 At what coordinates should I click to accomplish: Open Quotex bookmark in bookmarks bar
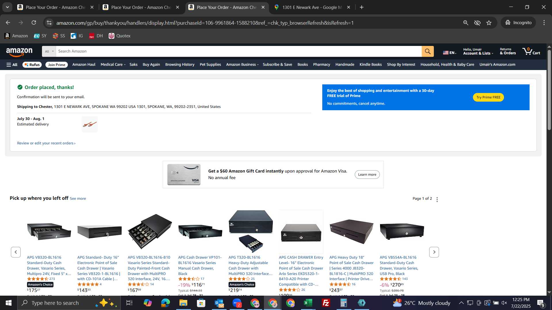120,36
